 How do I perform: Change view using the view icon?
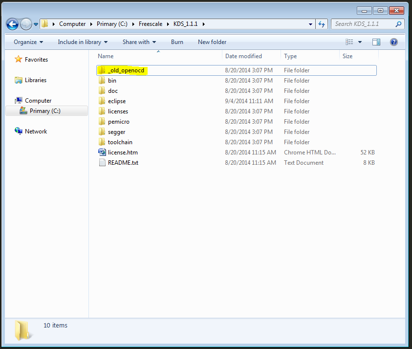pyautogui.click(x=349, y=42)
